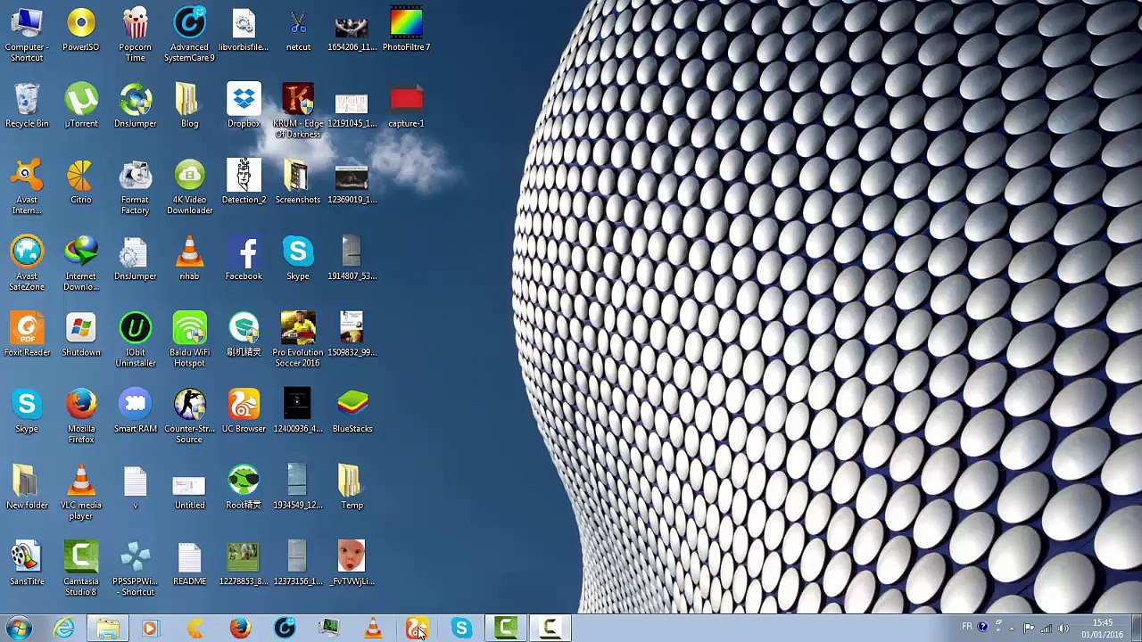This screenshot has width=1142, height=642.
Task: Open UC Browser from the taskbar
Action: click(417, 629)
